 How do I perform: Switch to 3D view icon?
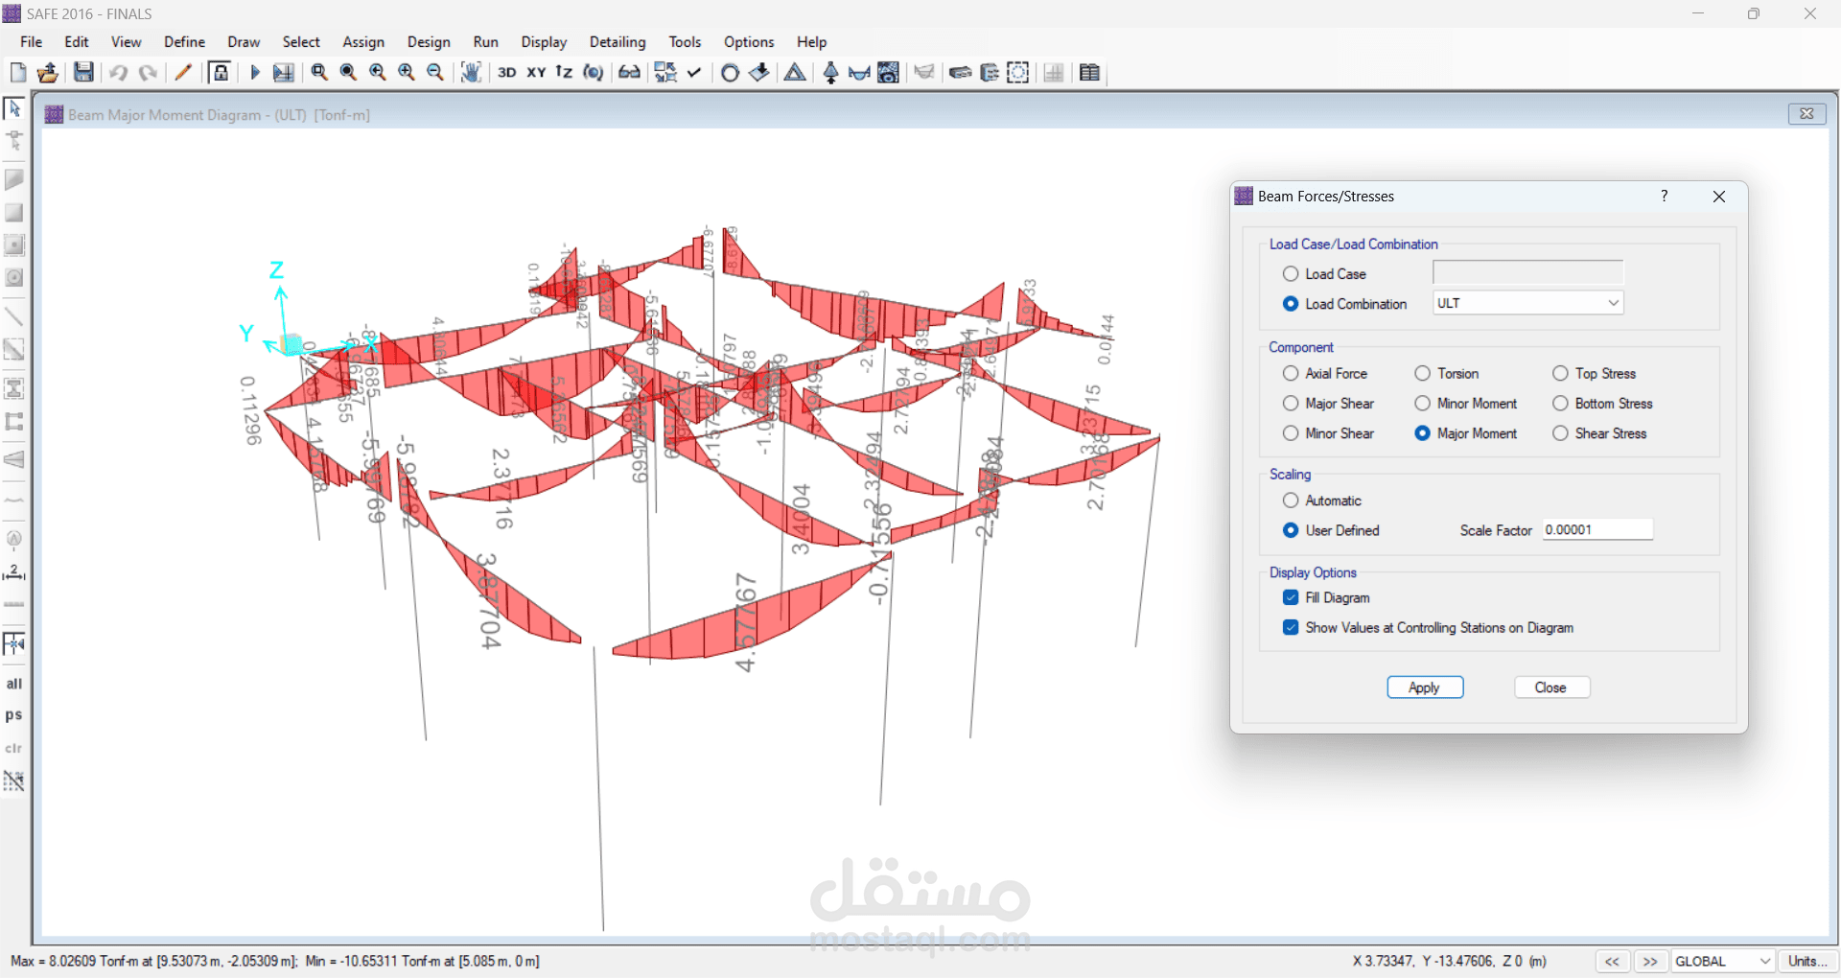(x=507, y=72)
